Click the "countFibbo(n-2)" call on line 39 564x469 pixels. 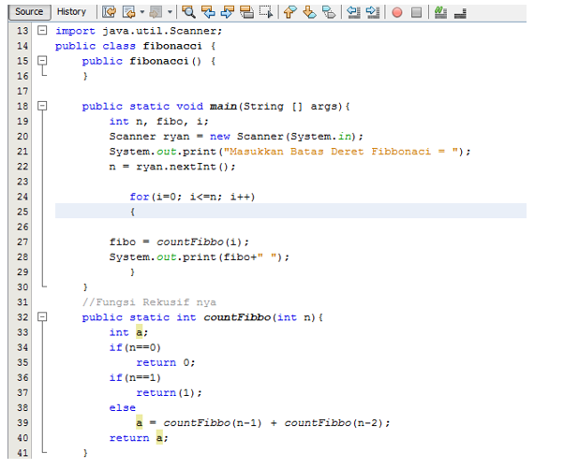[x=334, y=423]
